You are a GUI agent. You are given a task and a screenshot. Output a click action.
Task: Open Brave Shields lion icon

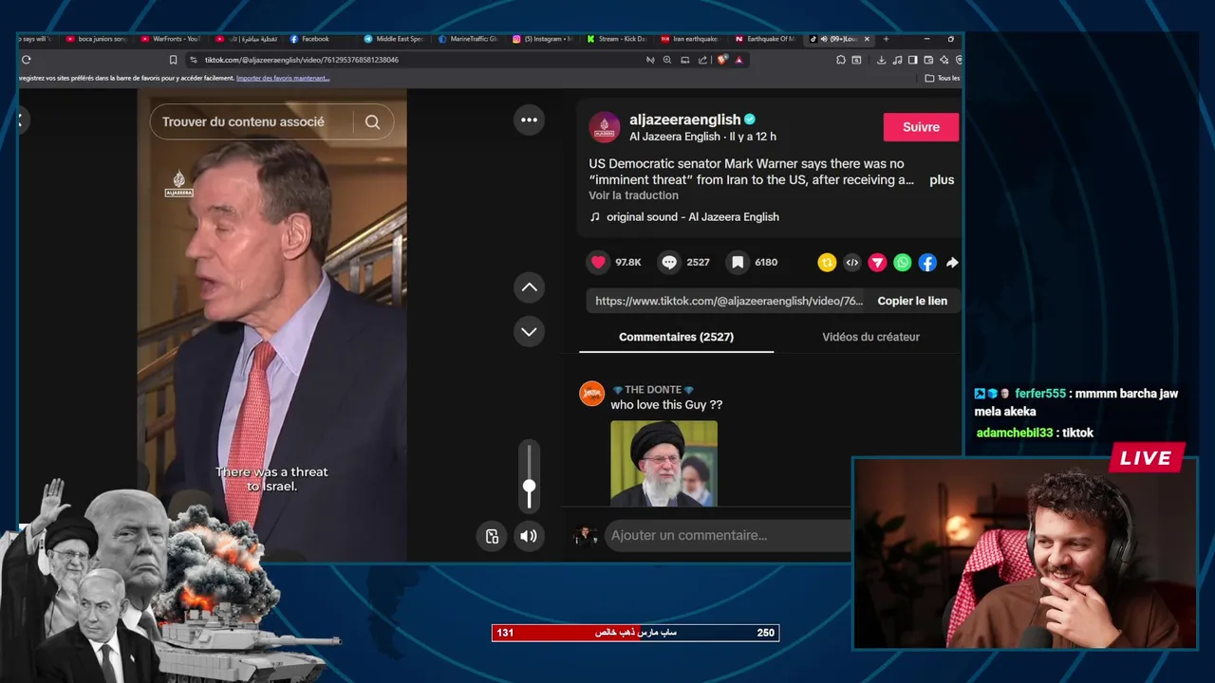722,60
